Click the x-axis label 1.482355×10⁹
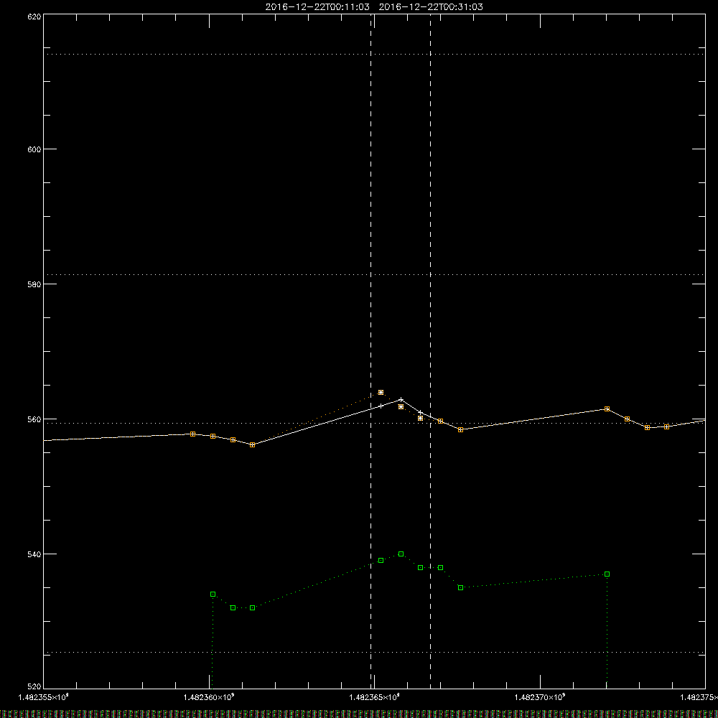 (44, 697)
